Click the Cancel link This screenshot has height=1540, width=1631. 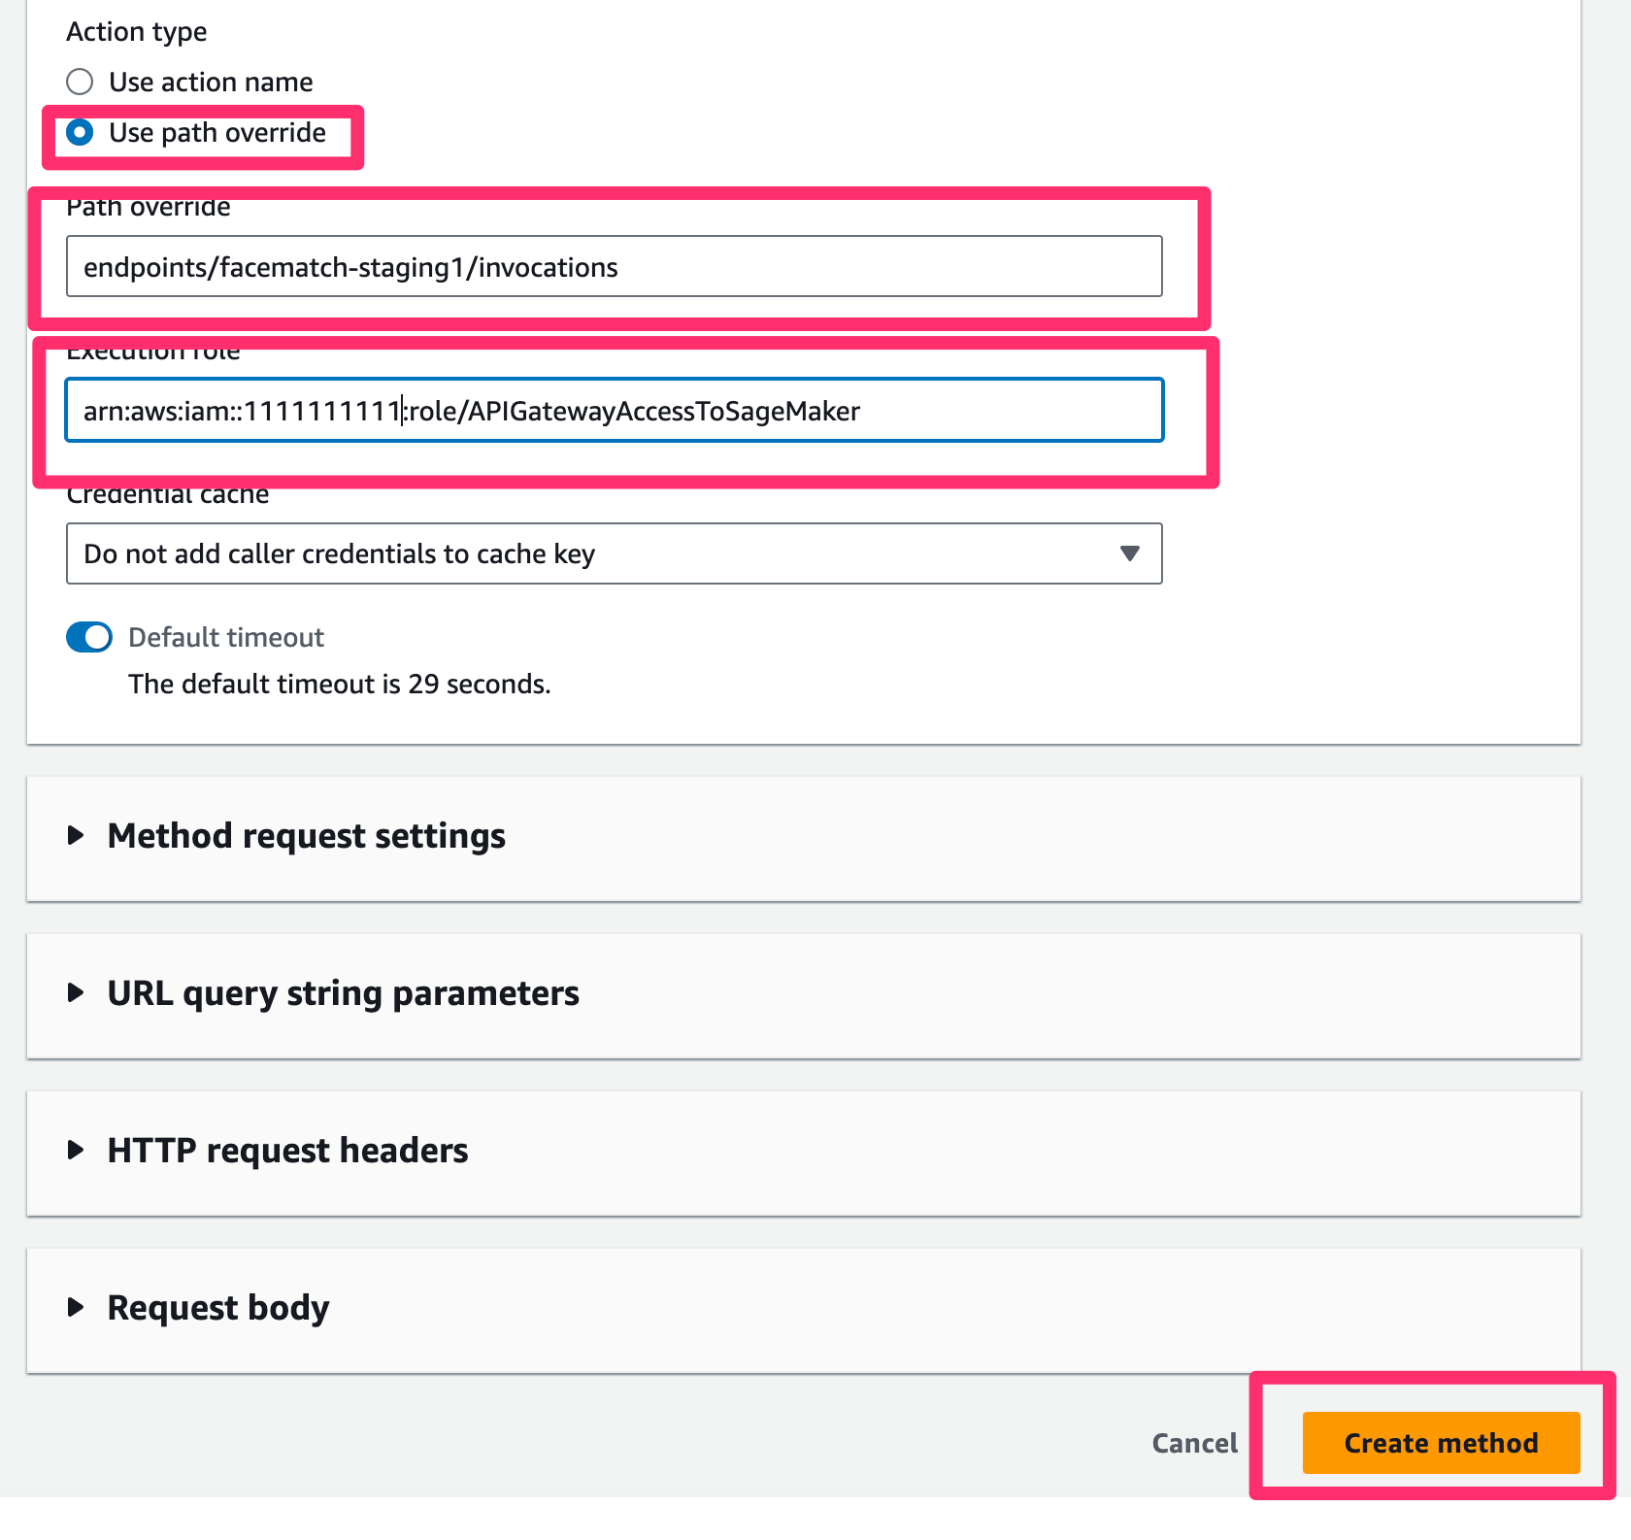(x=1194, y=1443)
